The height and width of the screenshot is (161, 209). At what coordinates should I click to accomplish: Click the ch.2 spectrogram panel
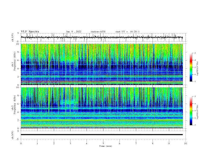(102, 108)
